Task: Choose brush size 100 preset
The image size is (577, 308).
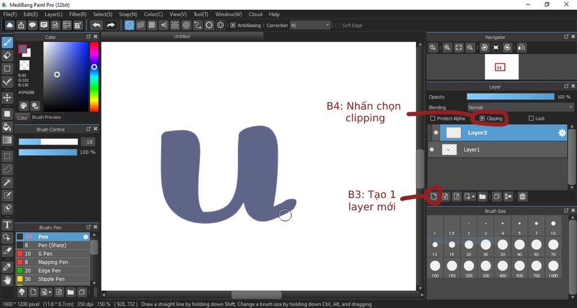Action: (435, 268)
